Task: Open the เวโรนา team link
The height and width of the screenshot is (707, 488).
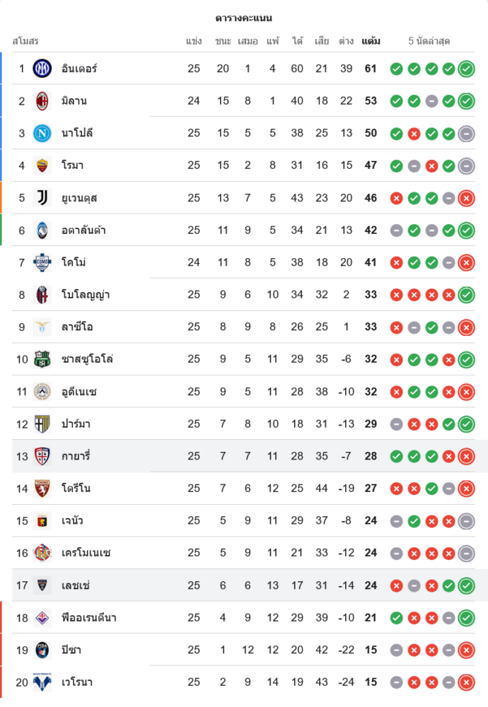Action: point(77,682)
